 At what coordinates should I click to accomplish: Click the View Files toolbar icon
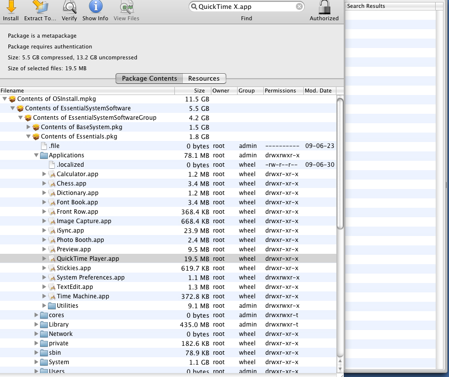click(x=126, y=7)
